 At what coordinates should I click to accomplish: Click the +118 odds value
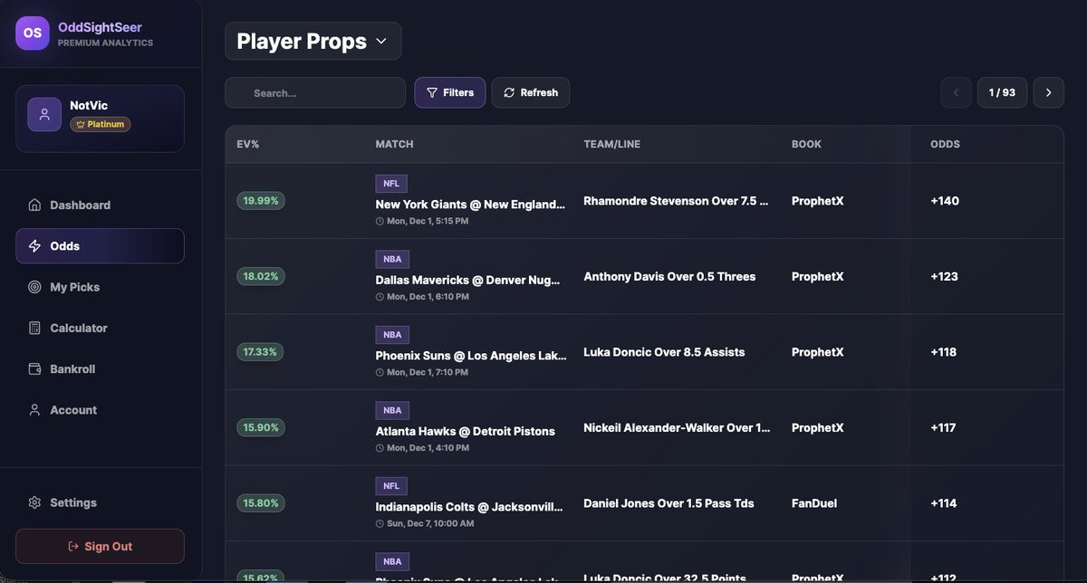943,352
